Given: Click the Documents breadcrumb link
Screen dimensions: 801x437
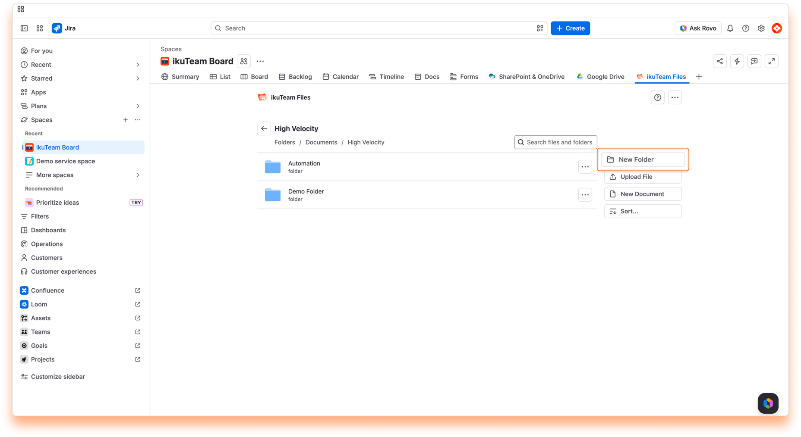Looking at the screenshot, I should [321, 142].
